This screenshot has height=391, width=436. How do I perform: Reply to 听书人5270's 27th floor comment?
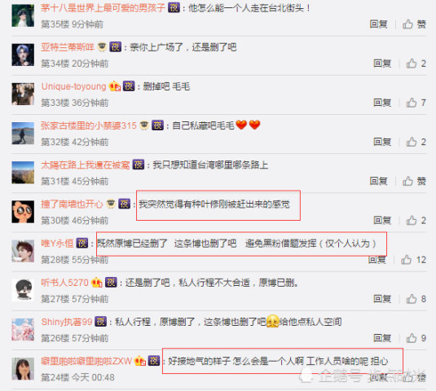pos(382,299)
